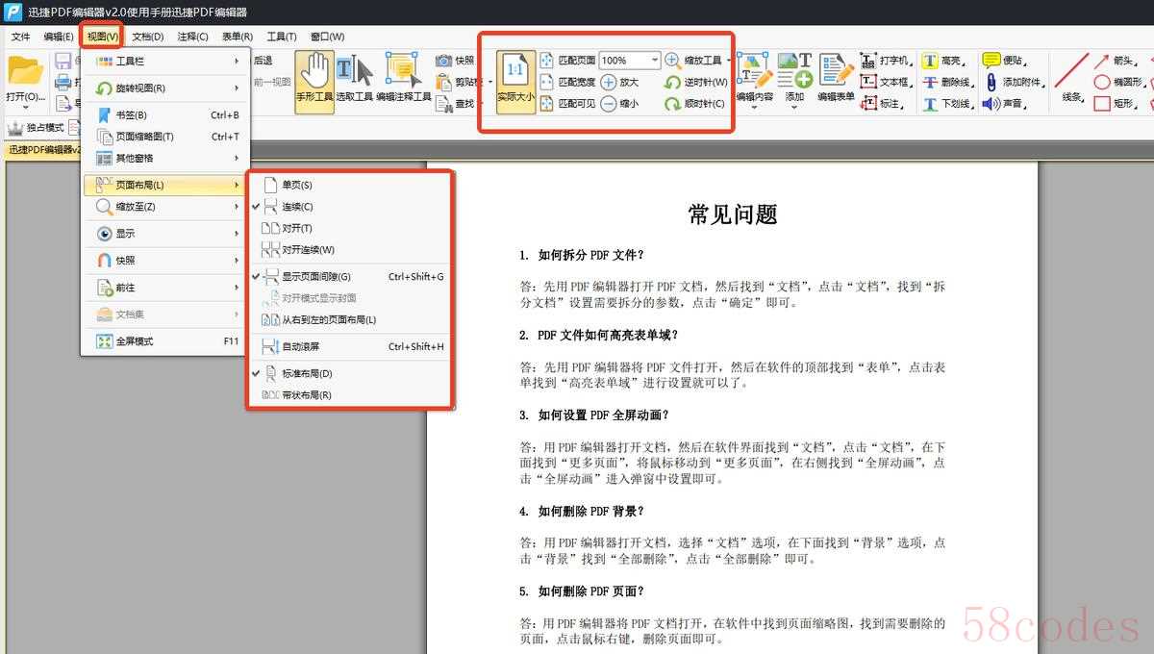Open the 表单(R) menu
Screen dimensions: 1154x654
(x=238, y=37)
